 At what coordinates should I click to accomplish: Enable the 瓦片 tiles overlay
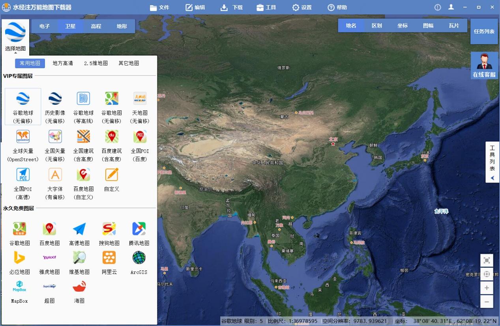(454, 25)
